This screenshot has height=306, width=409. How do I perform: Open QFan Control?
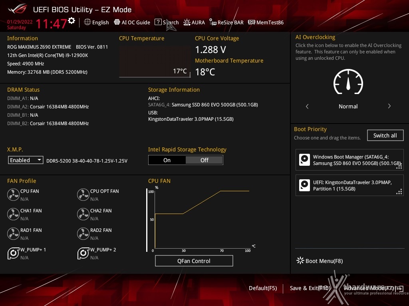194,261
